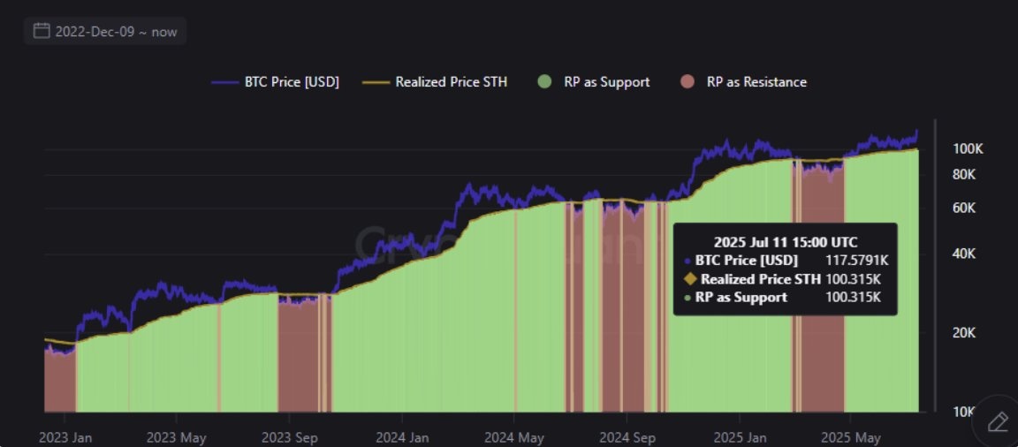Viewport: 1018px width, 447px height.
Task: Click the 2024 May x-axis label
Action: 513,438
